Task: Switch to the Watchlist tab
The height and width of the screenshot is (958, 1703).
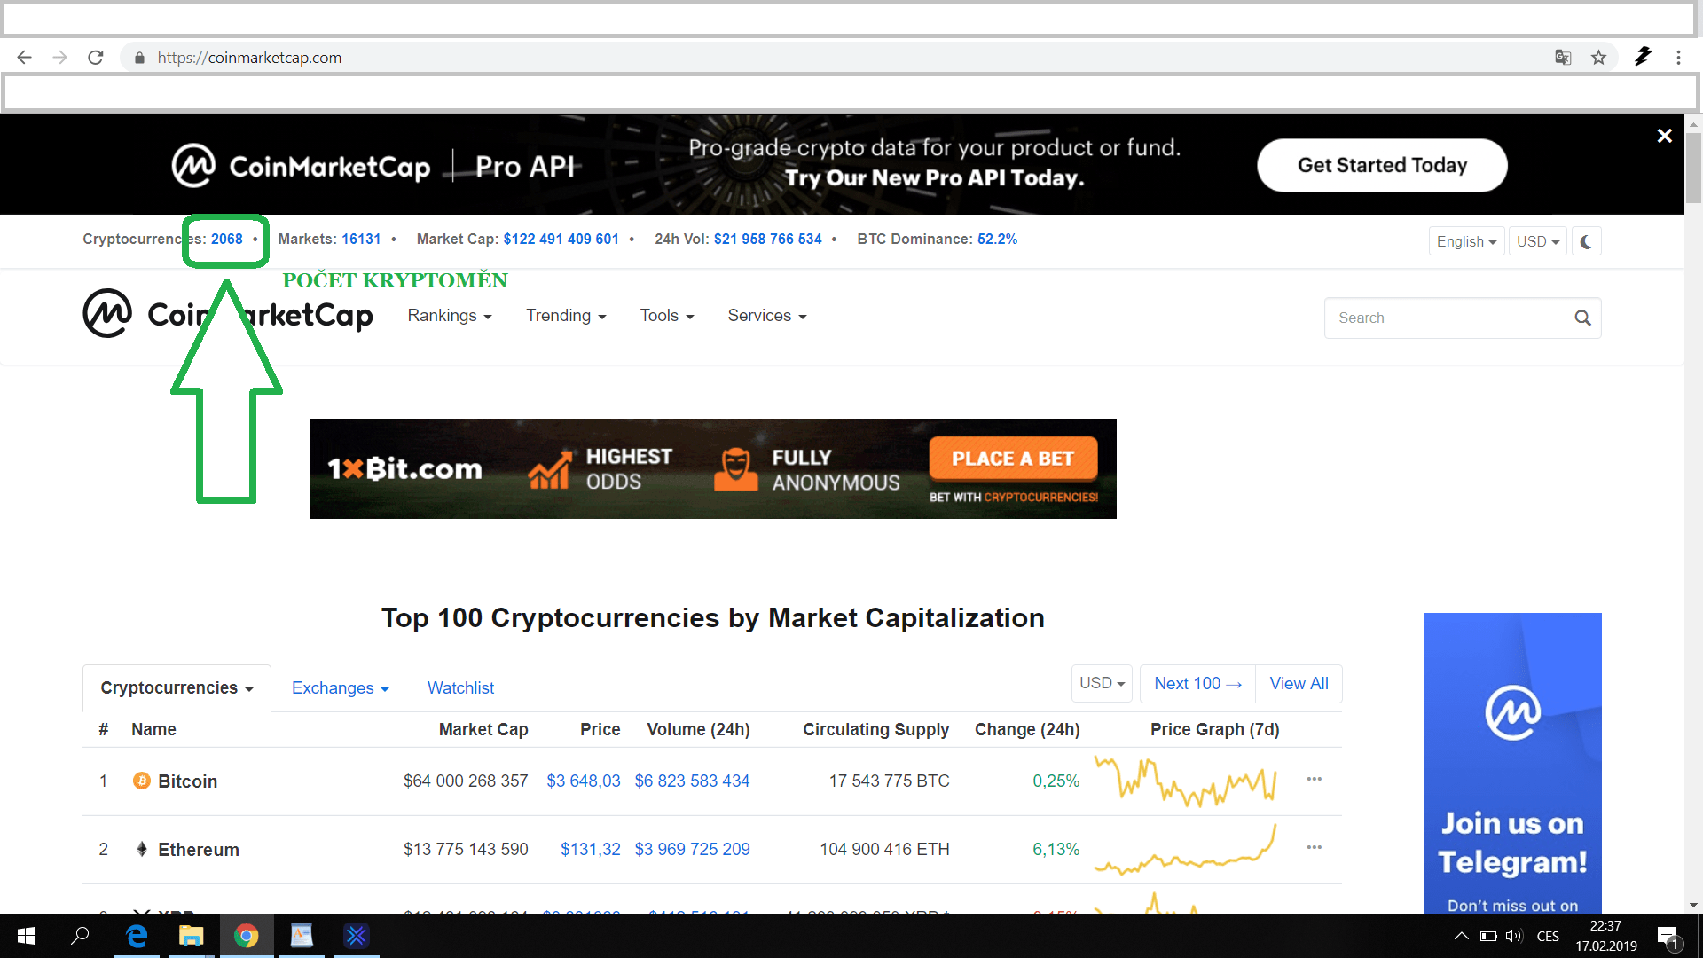Action: click(460, 688)
